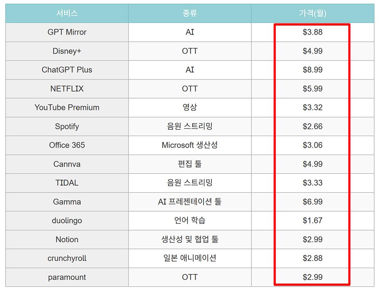
Task: Pick the $3.32 price cell
Action: 313,107
